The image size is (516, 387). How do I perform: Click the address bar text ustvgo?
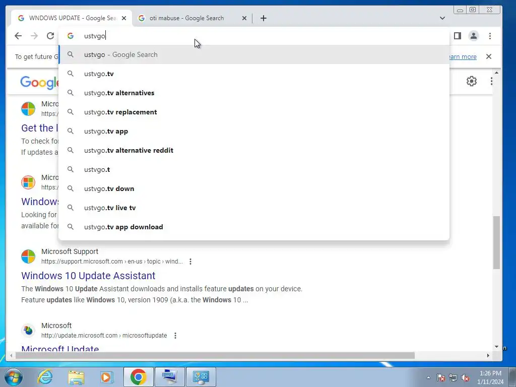coord(94,36)
